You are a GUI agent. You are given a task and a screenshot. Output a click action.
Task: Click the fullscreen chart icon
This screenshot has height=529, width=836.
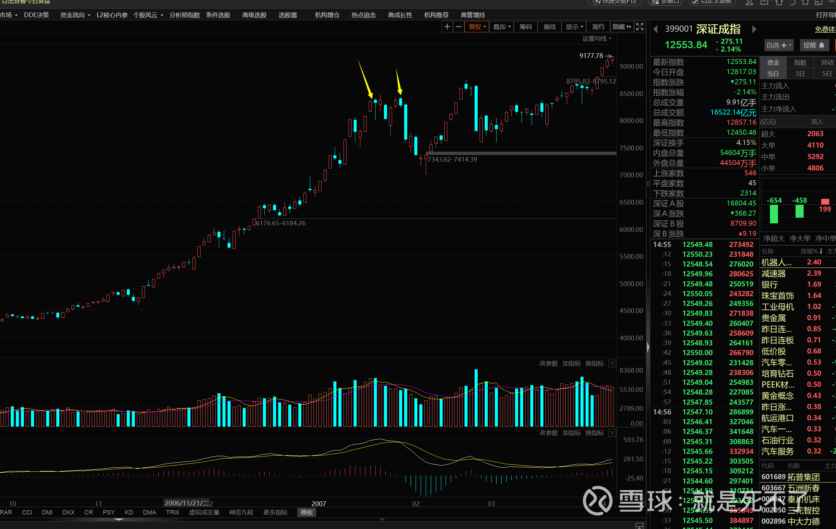[x=639, y=27]
